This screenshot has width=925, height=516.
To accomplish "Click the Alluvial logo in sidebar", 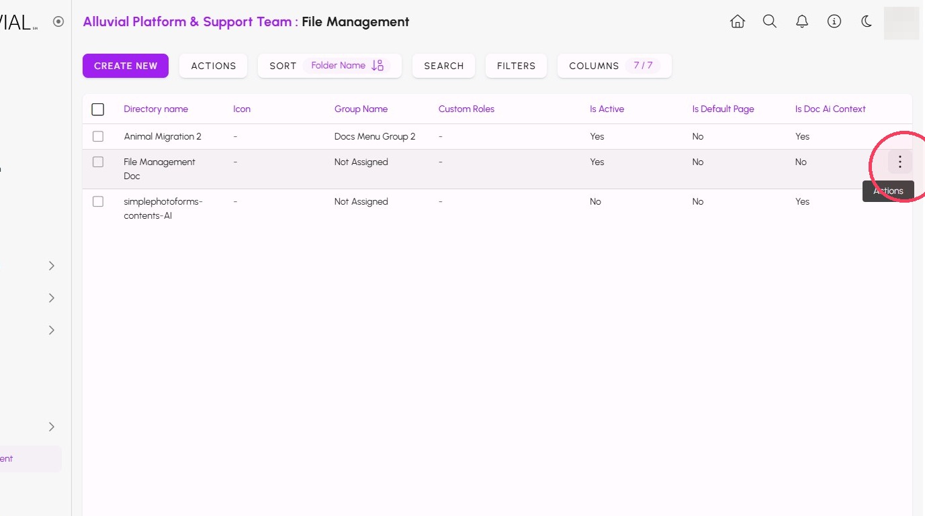I will (x=18, y=22).
